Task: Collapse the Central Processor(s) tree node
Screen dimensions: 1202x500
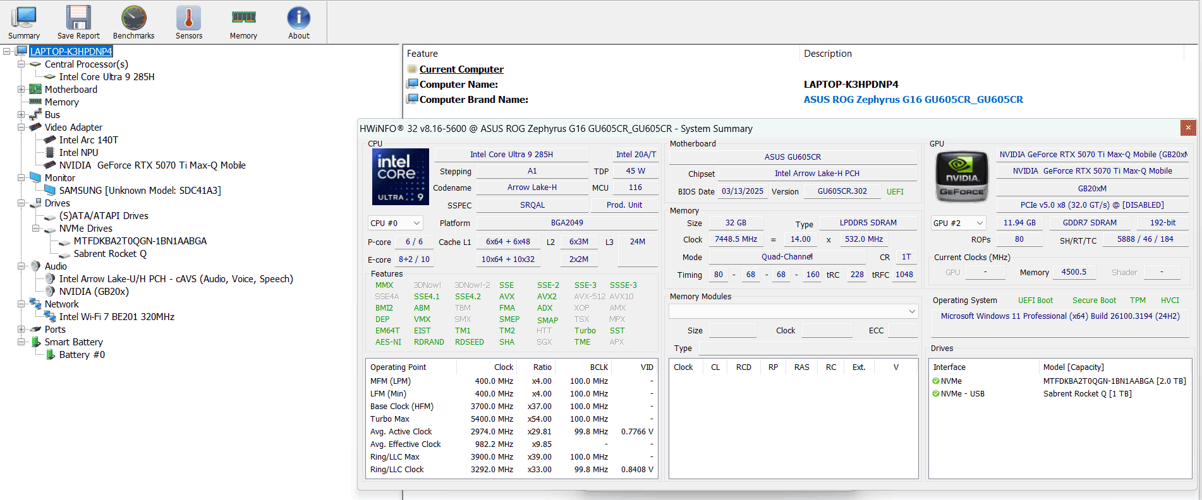Action: pyautogui.click(x=21, y=64)
